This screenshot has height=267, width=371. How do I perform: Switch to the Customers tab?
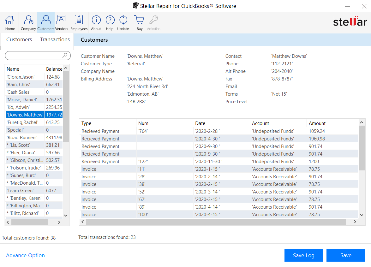[x=19, y=39]
